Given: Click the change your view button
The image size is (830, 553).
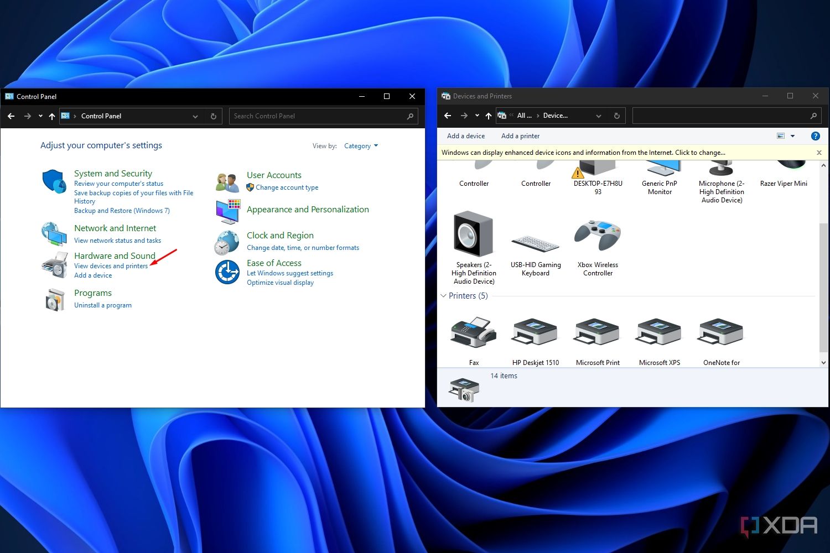Looking at the screenshot, I should point(781,136).
